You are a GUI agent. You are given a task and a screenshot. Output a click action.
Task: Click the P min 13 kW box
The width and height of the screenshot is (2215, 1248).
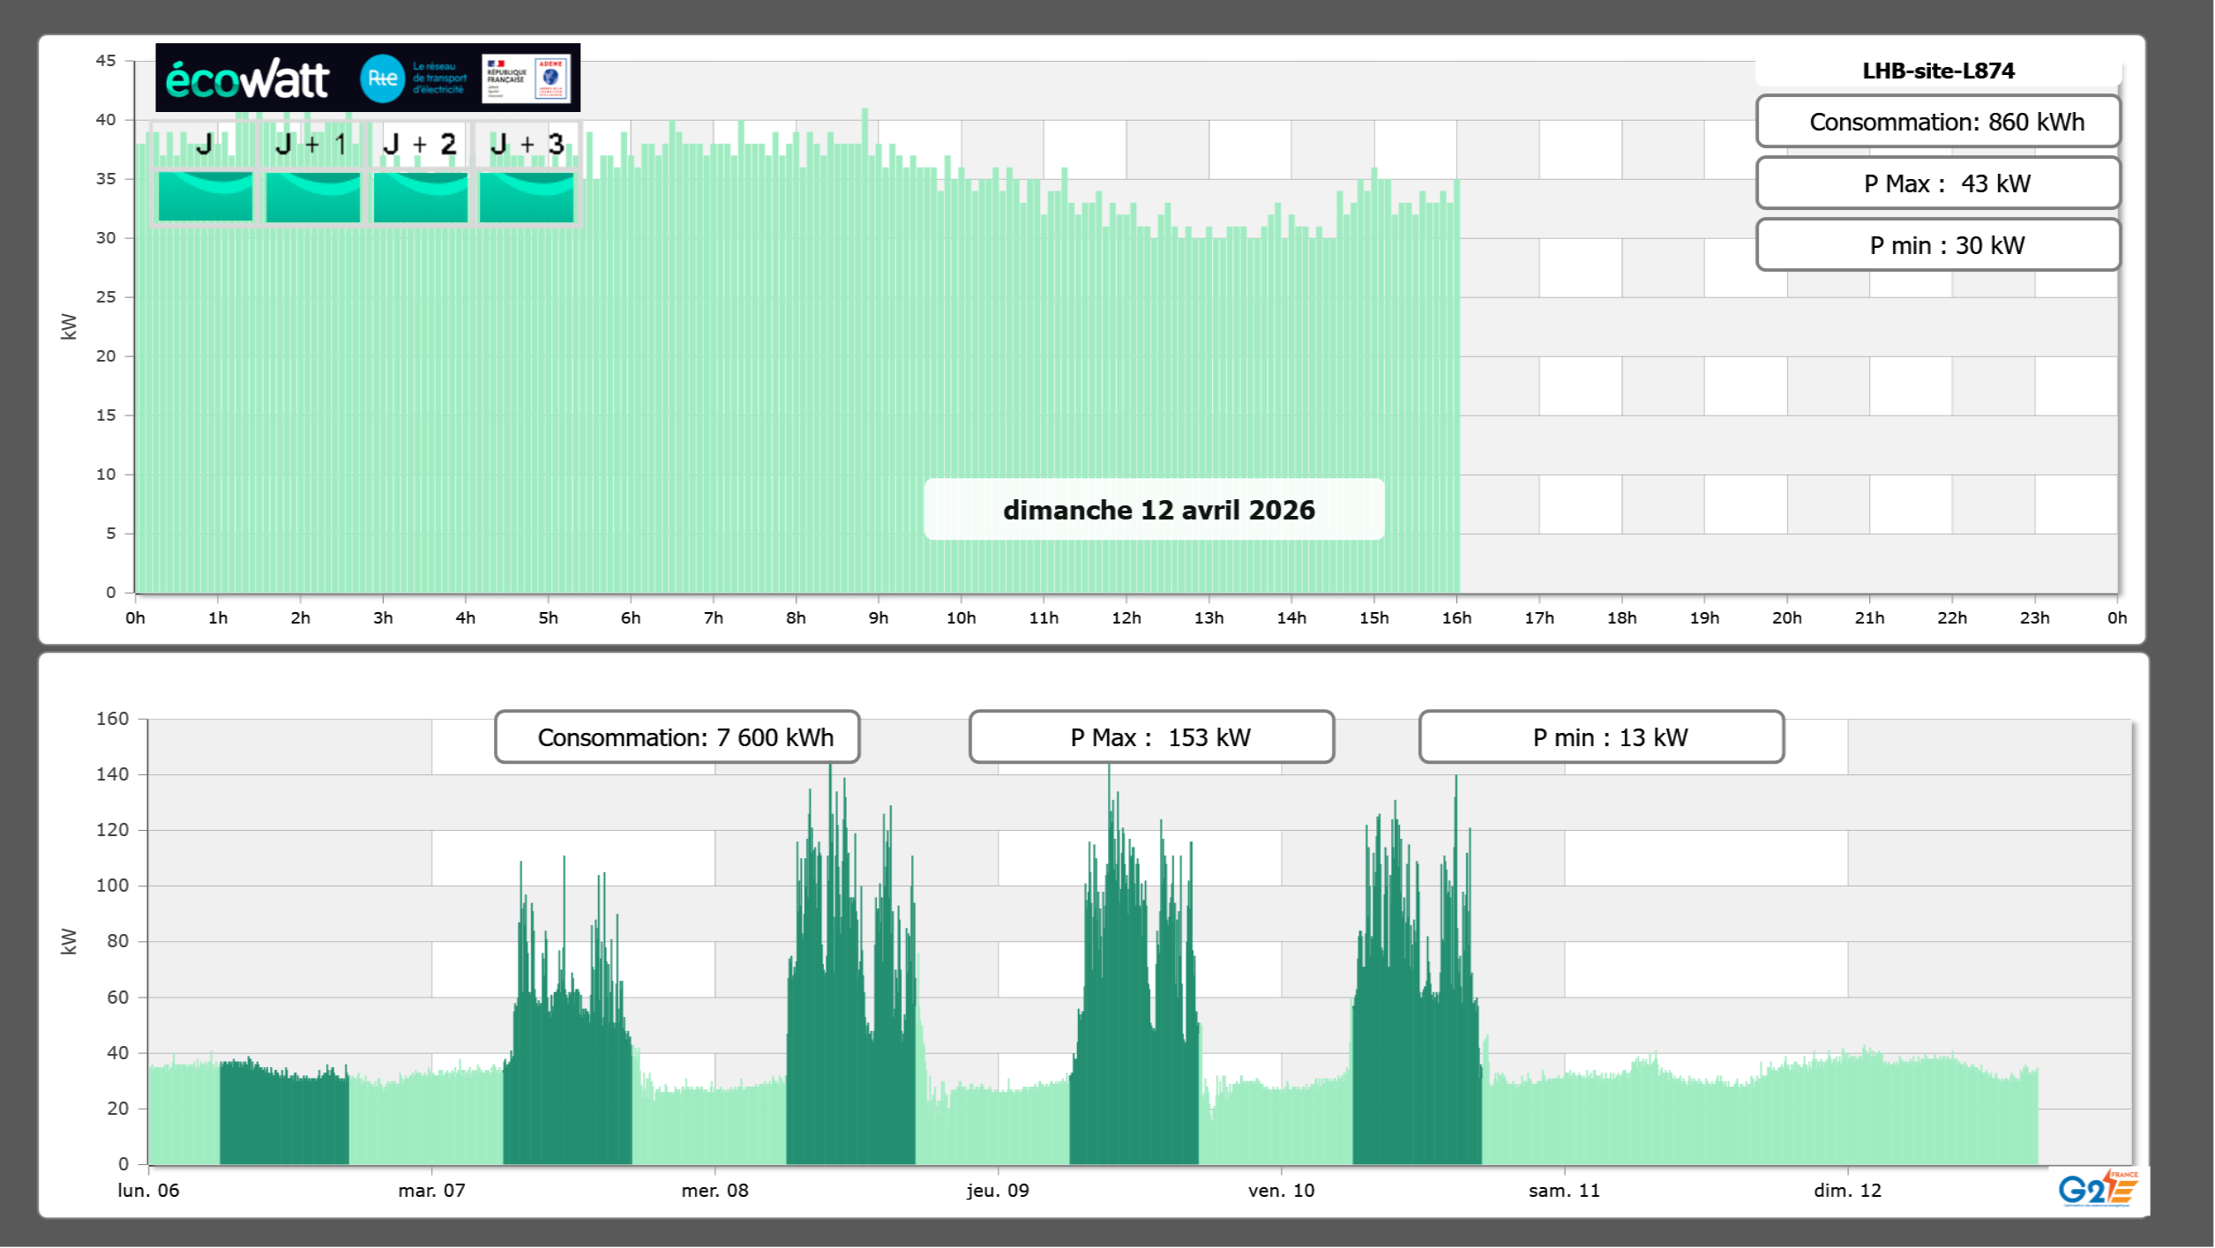point(1601,737)
